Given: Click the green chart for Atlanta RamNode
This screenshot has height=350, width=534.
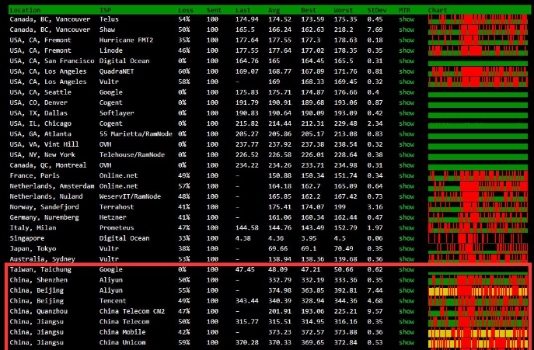Looking at the screenshot, I should 478,136.
